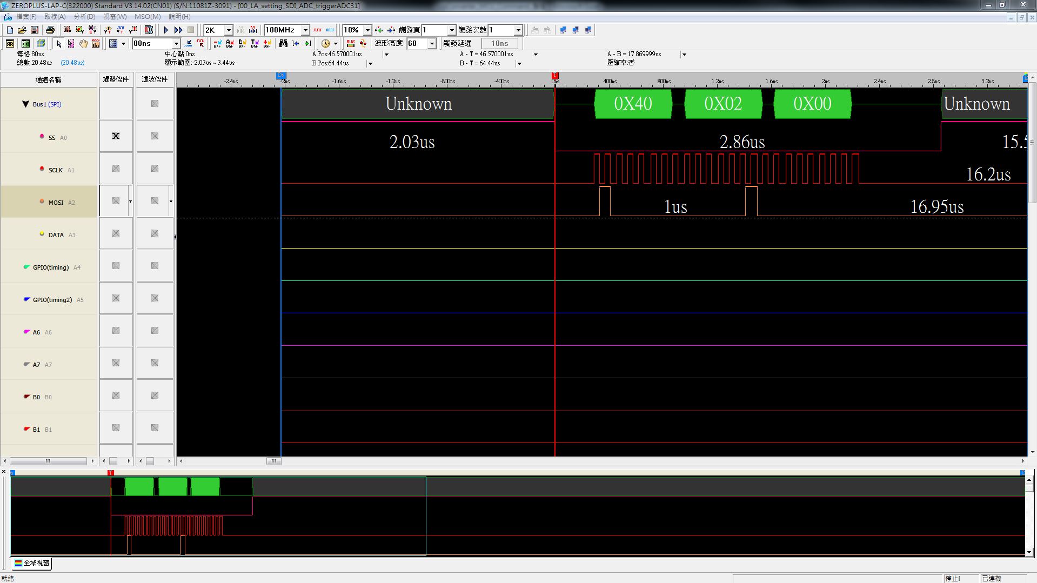Jump to previous edge with the blue left-arrow icon
The height and width of the screenshot is (583, 1037).
click(296, 44)
